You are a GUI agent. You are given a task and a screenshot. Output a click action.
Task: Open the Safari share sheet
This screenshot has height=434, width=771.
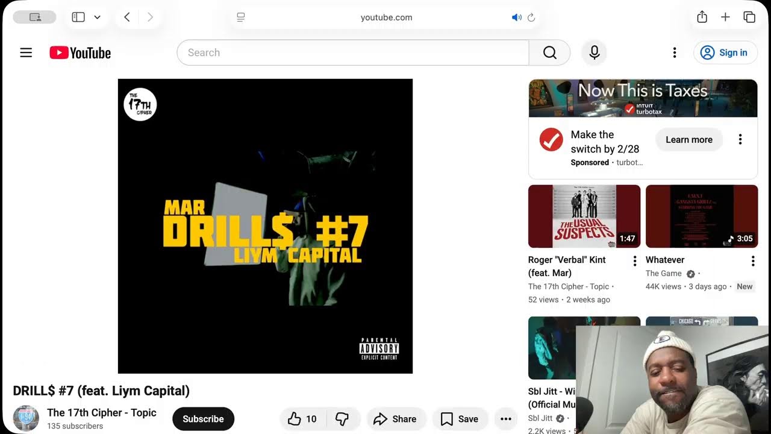[x=702, y=17]
